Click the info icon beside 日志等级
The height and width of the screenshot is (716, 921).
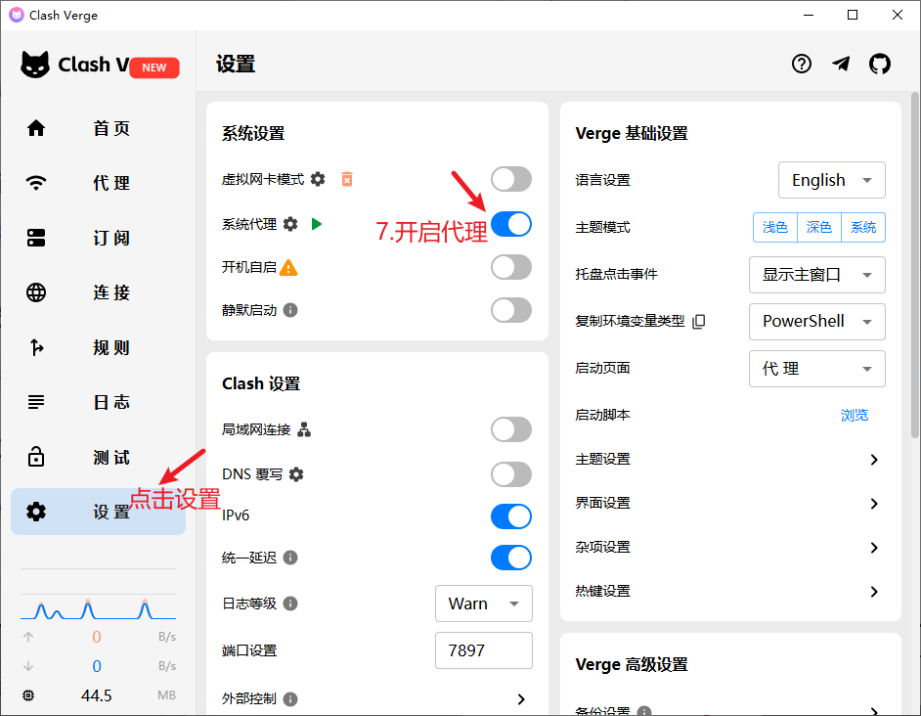click(x=290, y=604)
